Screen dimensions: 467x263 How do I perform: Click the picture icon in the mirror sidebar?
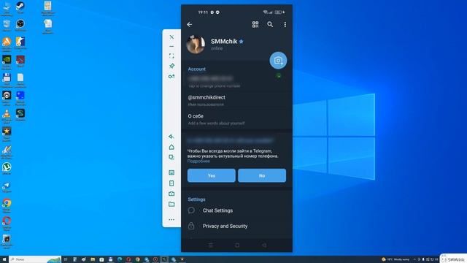pos(171,172)
